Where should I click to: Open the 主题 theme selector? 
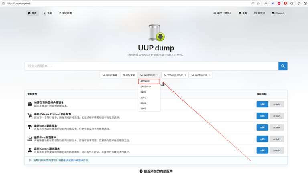click(243, 13)
